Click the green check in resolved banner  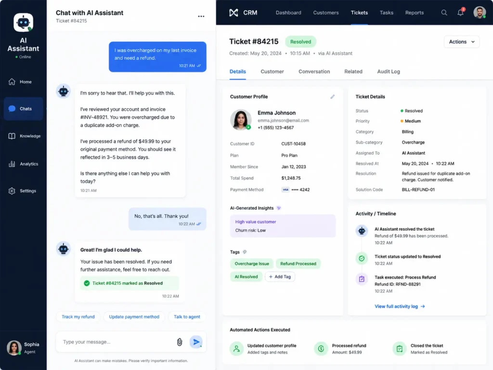point(87,283)
